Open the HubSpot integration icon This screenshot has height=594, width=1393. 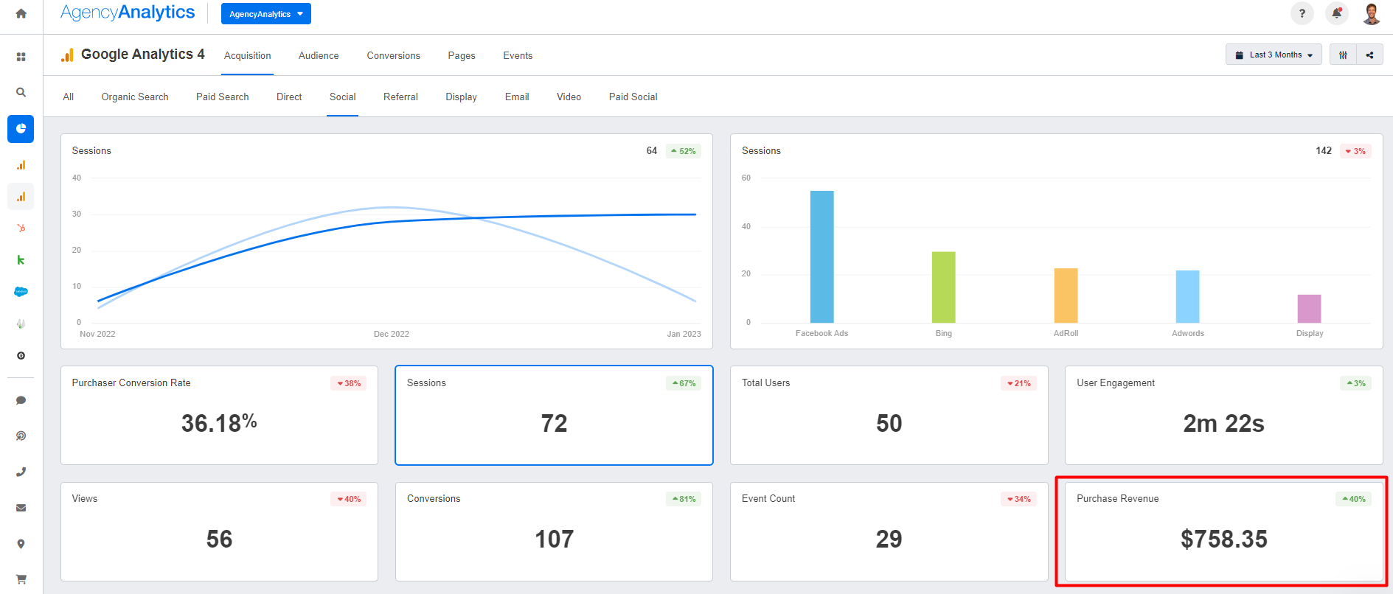coord(21,228)
